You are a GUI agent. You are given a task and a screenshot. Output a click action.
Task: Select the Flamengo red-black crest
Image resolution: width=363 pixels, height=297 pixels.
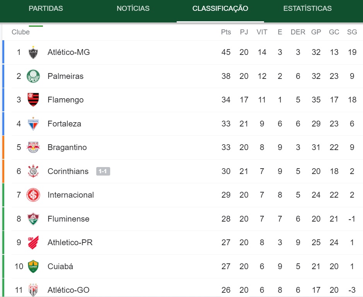click(33, 100)
